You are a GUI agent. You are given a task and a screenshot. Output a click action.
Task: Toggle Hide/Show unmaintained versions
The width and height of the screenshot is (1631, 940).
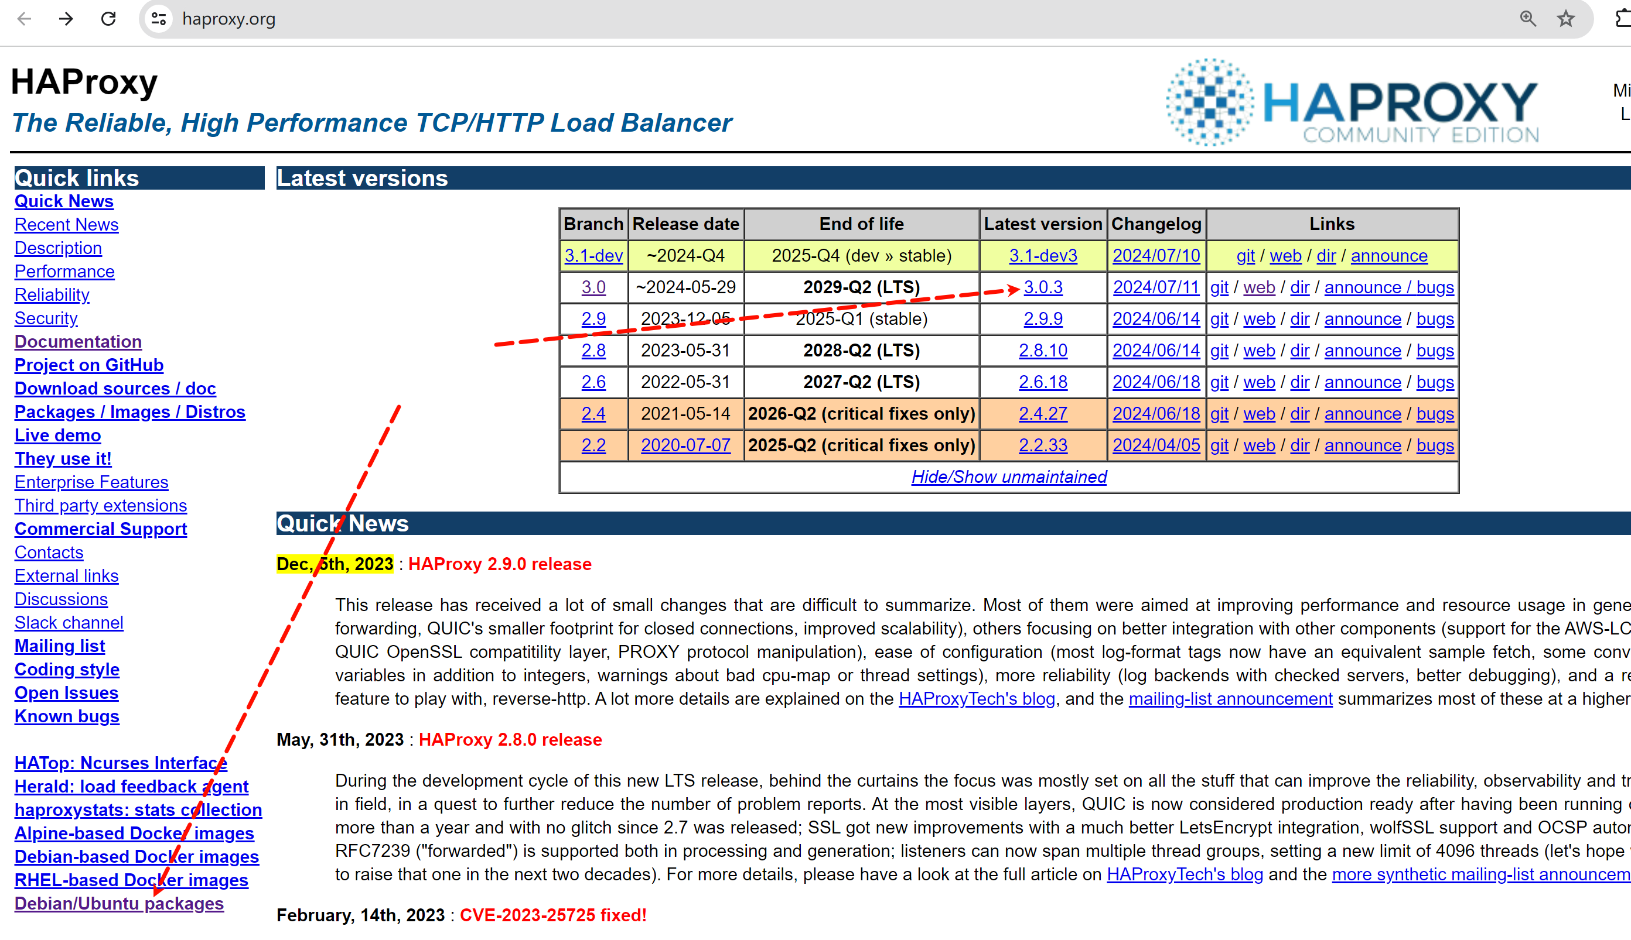[x=1009, y=477]
